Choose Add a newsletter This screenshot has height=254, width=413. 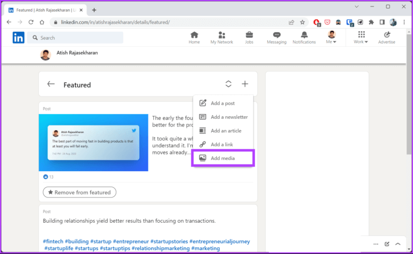pos(223,117)
